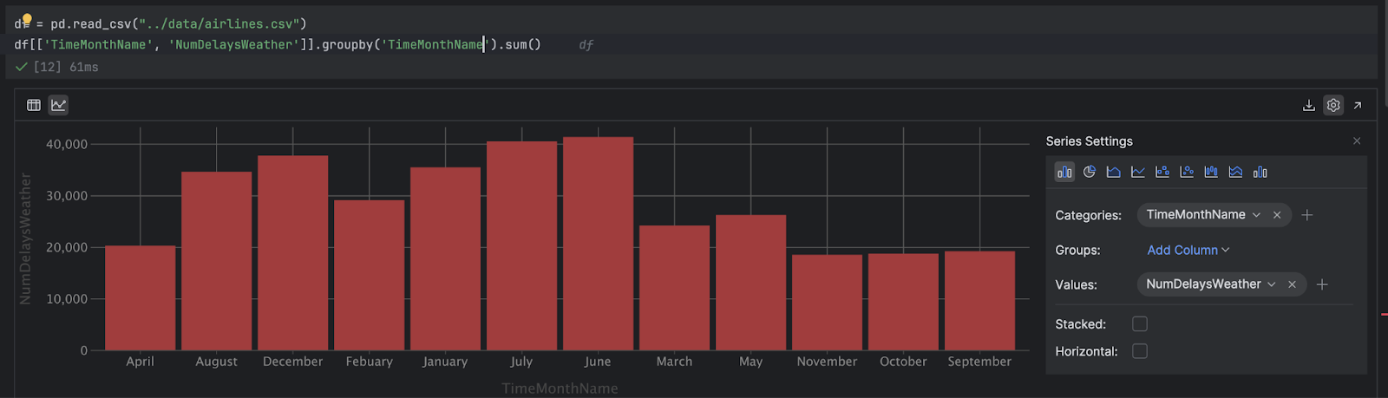Click the June bar in the chart
The height and width of the screenshot is (398, 1388).
coord(598,243)
